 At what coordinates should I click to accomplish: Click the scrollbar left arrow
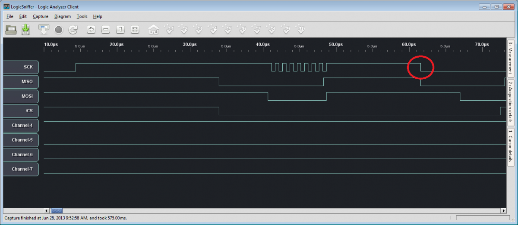[47, 211]
